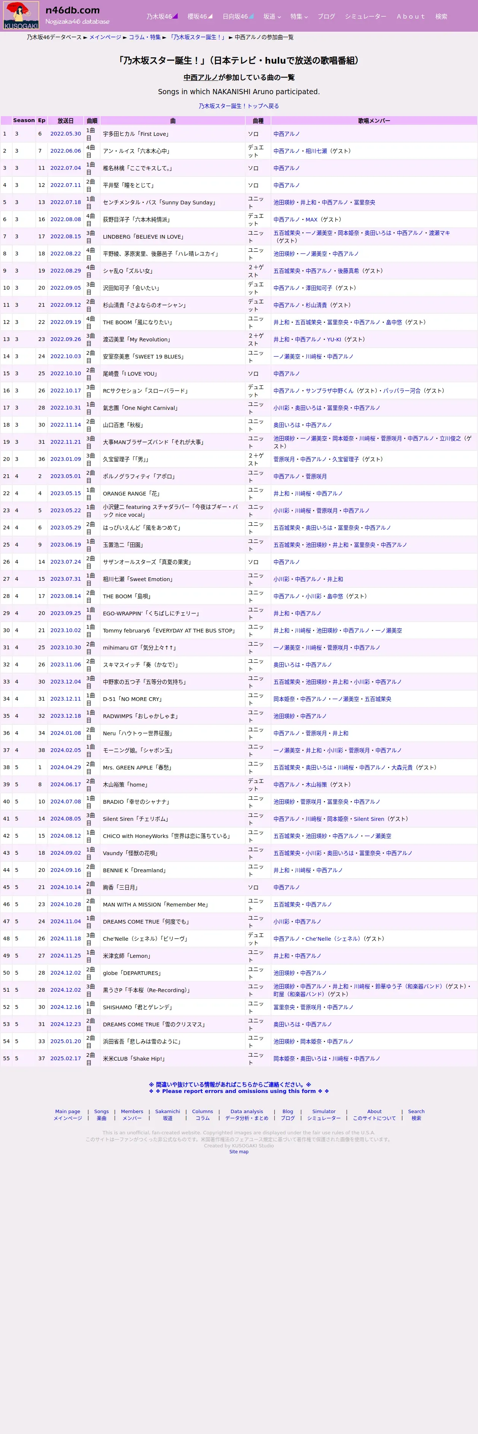Click the Season column header
Image resolution: width=478 pixels, height=1434 pixels.
(x=24, y=120)
